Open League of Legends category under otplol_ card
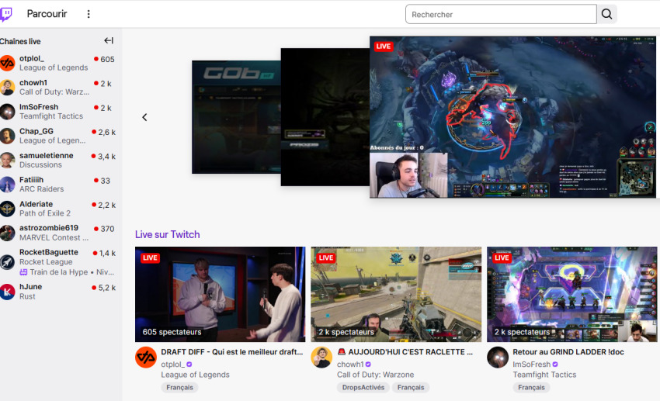660x401 pixels. pos(195,375)
